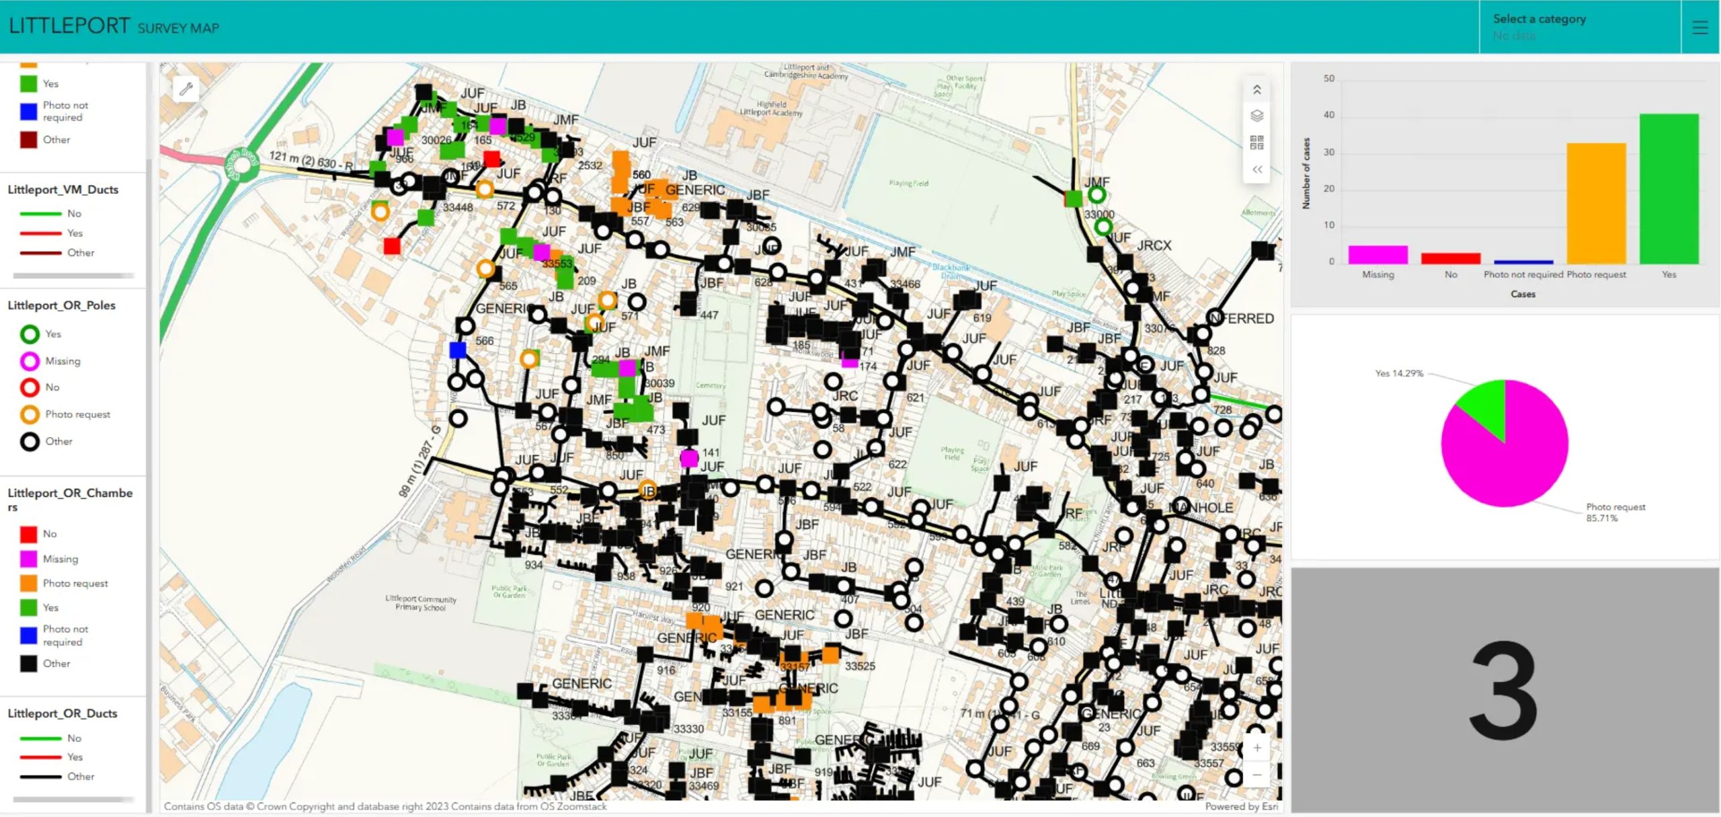
Task: Click green No line symbol under Littleport_VM_Ducts
Action: coord(40,214)
